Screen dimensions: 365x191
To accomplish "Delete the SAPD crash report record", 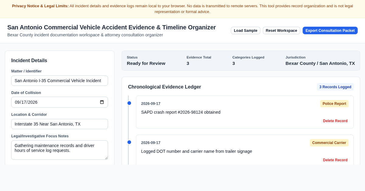I will click(335, 121).
